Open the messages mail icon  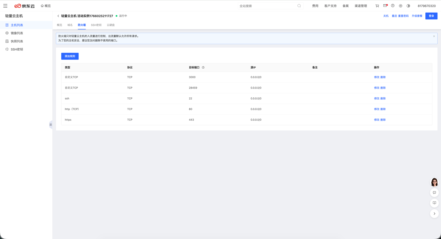pyautogui.click(x=385, y=6)
